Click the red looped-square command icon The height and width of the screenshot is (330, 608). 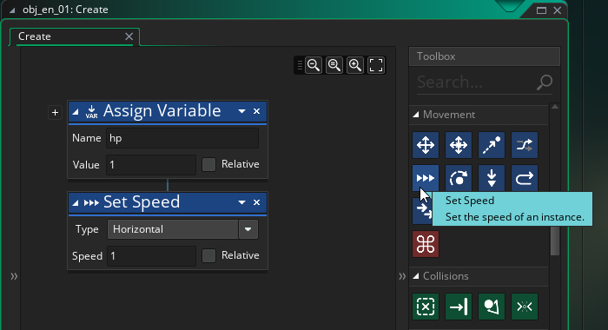426,244
